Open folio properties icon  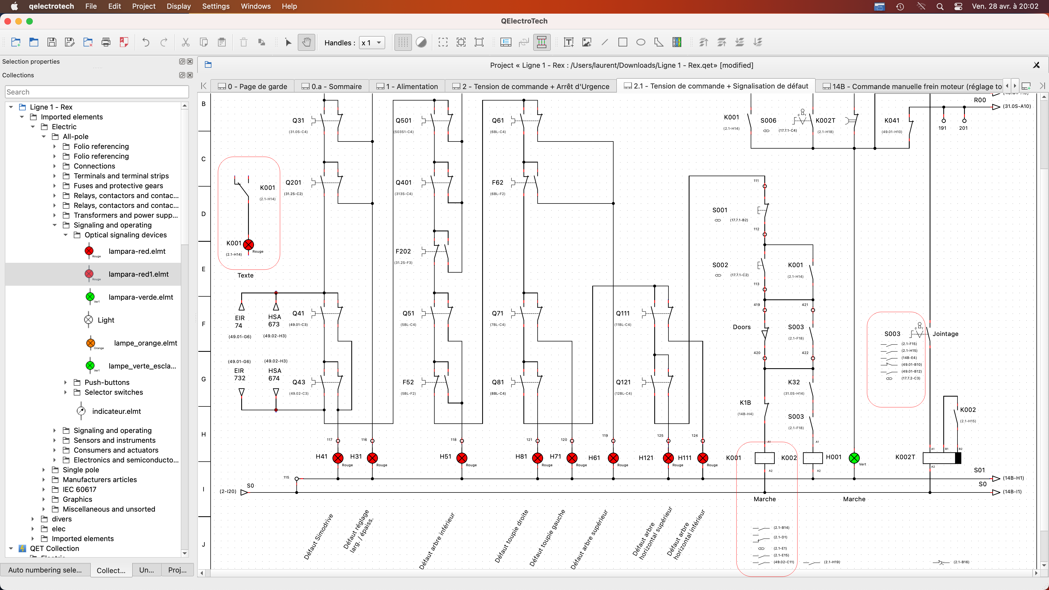tap(506, 42)
